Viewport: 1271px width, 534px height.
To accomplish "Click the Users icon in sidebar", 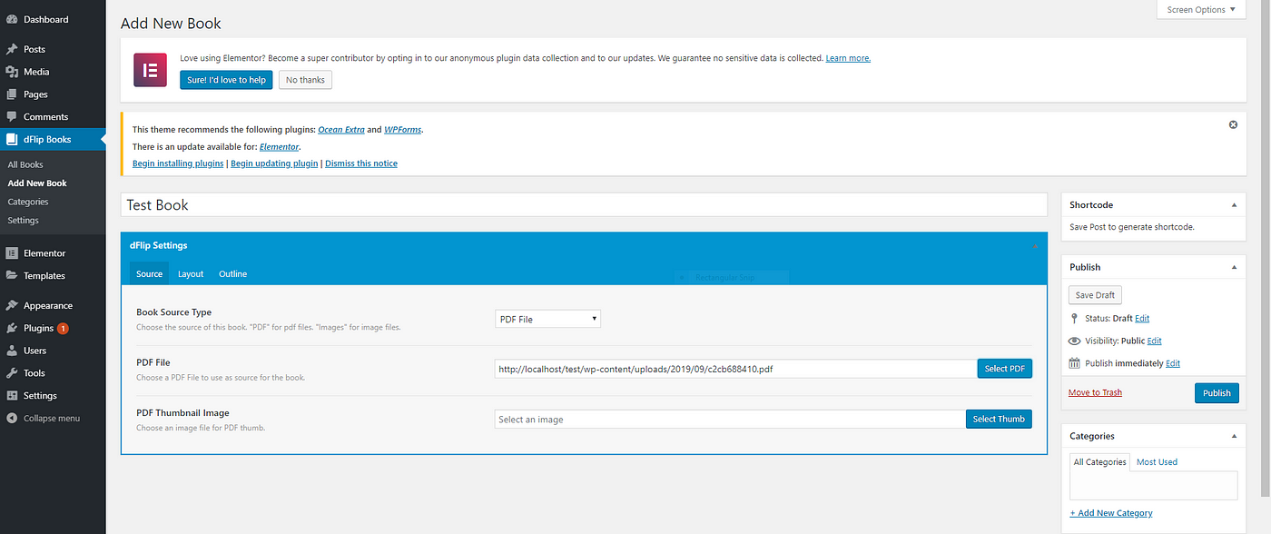I will 12,351.
